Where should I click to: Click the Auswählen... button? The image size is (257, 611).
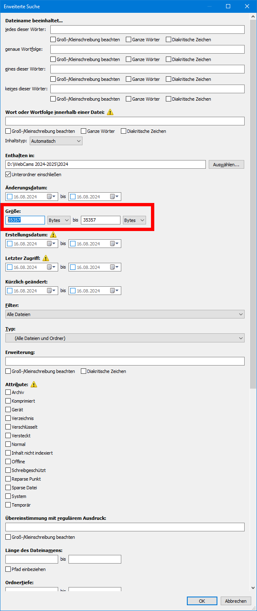[x=226, y=165]
